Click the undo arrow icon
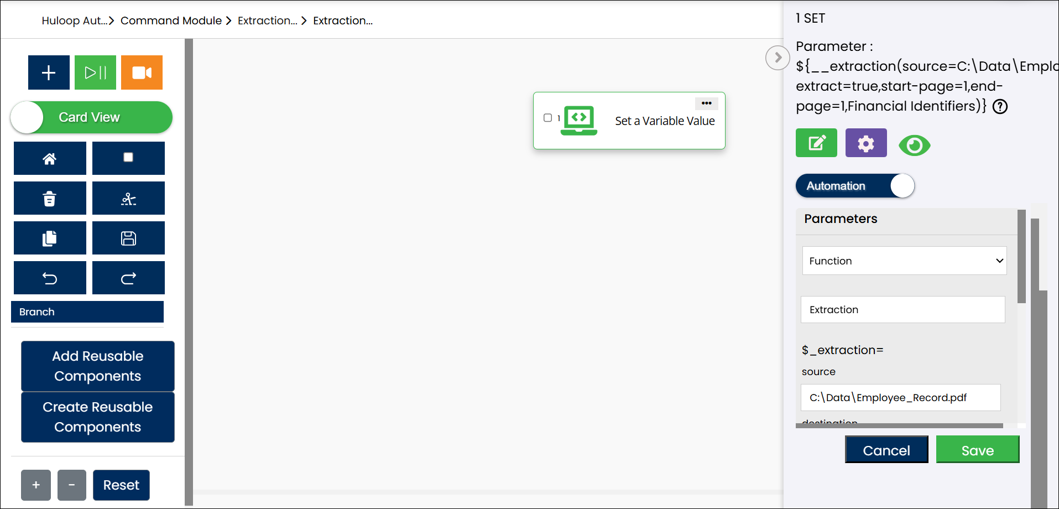The height and width of the screenshot is (509, 1059). pyautogui.click(x=50, y=278)
